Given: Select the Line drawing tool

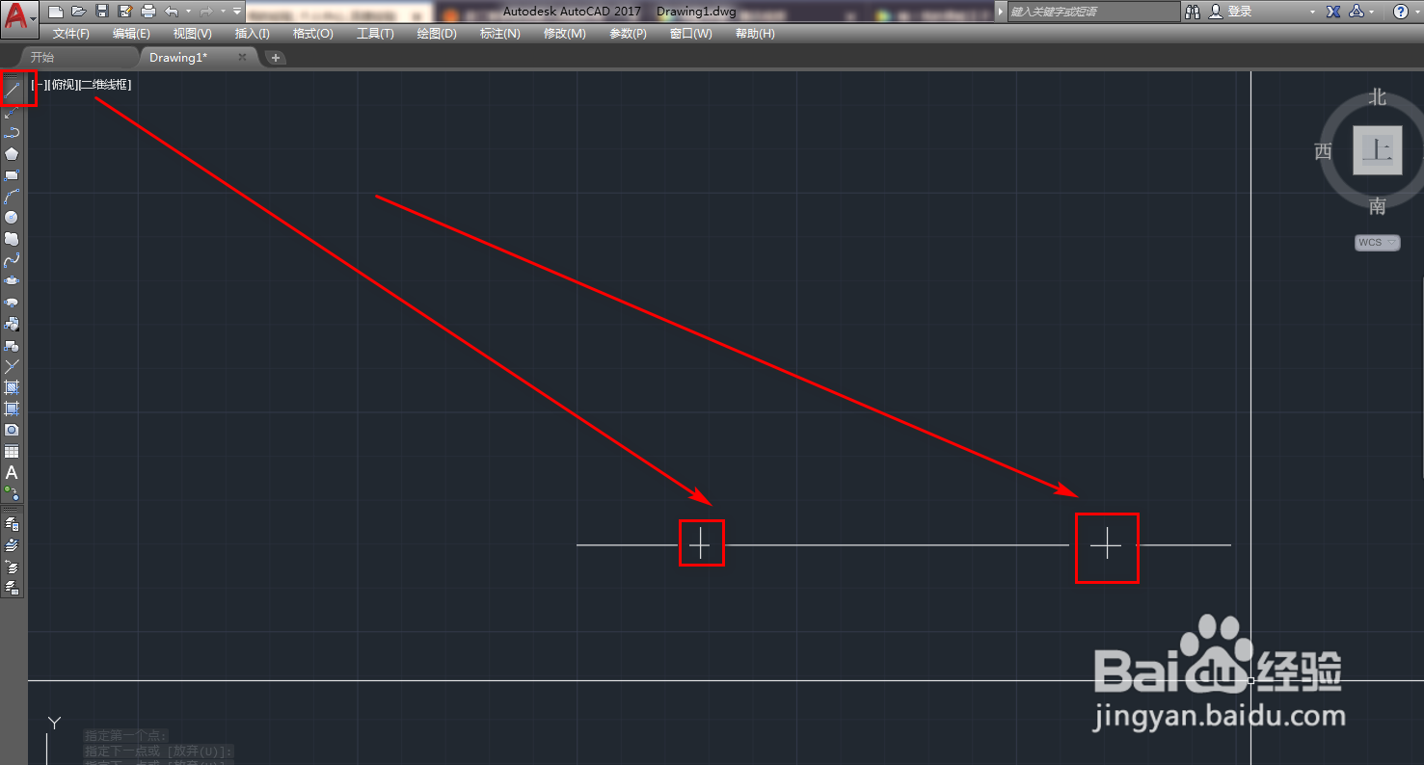Looking at the screenshot, I should point(13,91).
